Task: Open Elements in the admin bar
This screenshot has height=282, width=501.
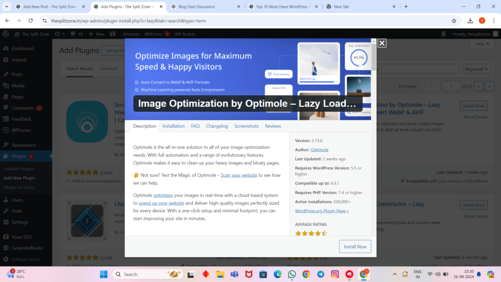Action: point(131,34)
